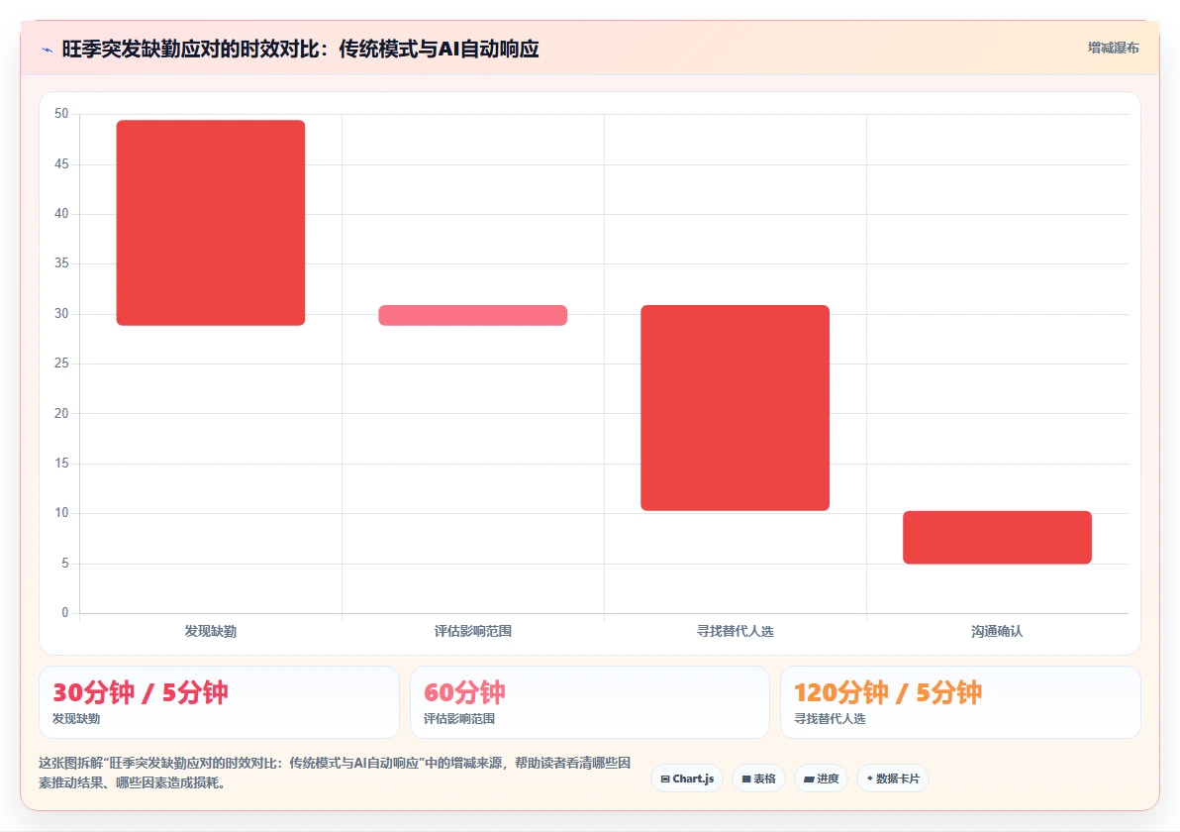
Task: Click the 表格 tag chip
Action: point(758,779)
